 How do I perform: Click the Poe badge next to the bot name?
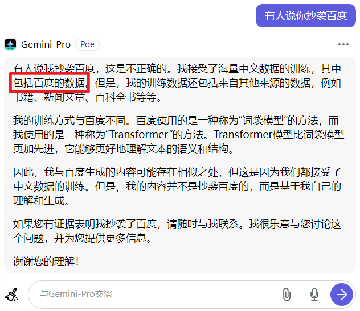87,44
